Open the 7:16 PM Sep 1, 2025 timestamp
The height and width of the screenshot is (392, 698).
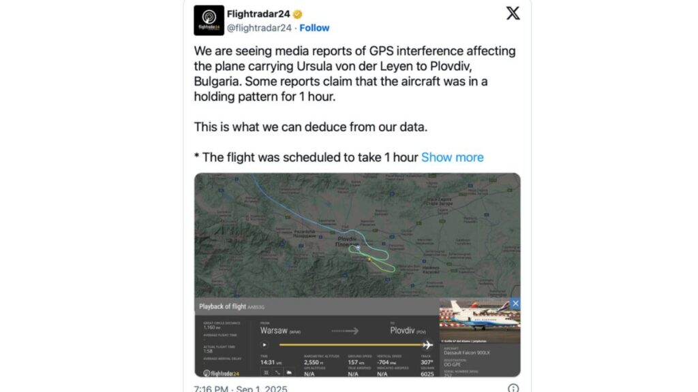tap(241, 389)
